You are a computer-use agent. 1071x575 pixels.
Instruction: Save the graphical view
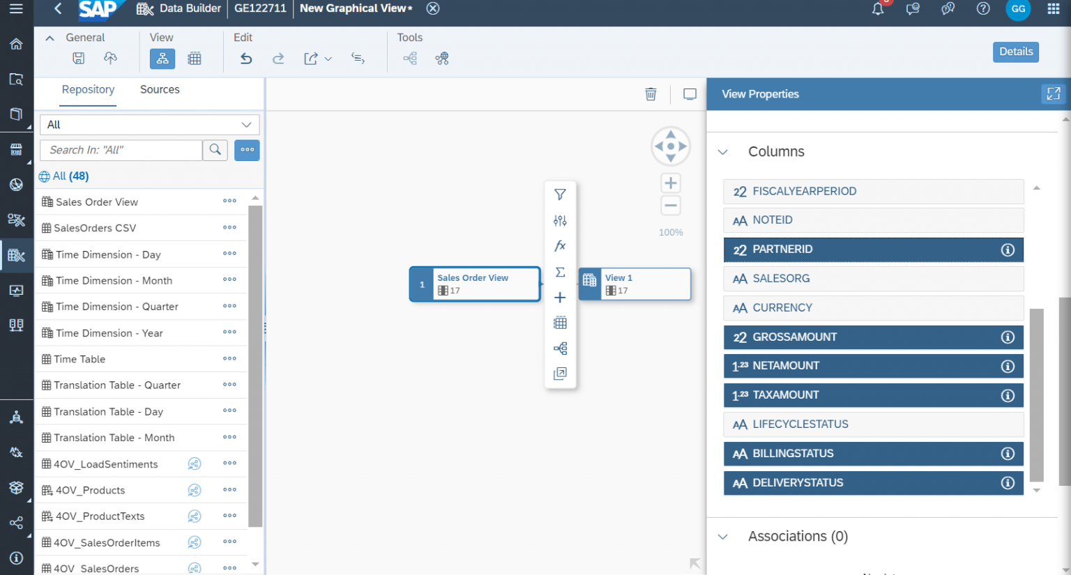(x=78, y=58)
